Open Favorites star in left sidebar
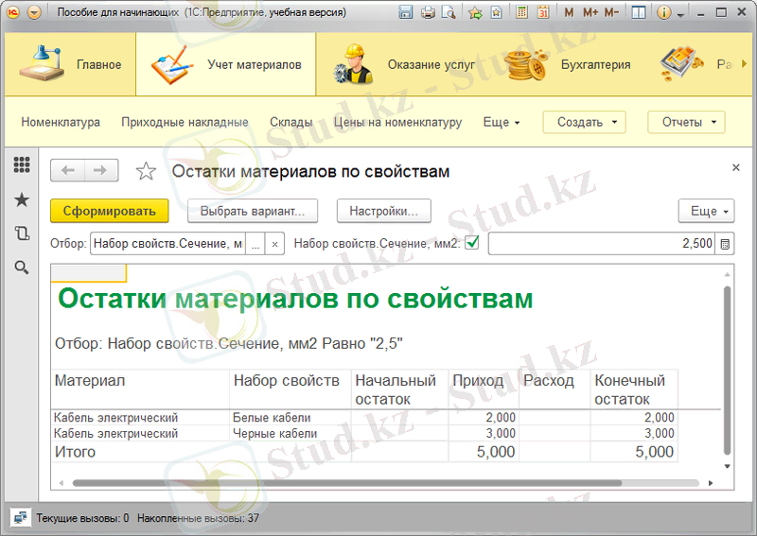Viewport: 757px width, 536px height. tap(22, 199)
